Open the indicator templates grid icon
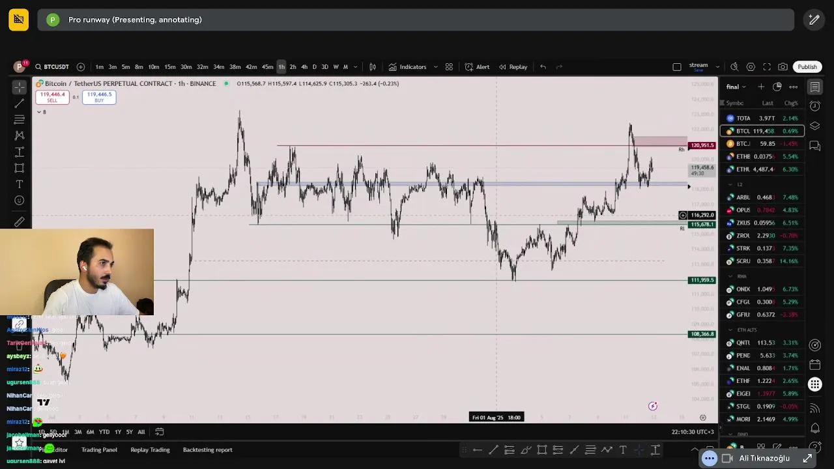The height and width of the screenshot is (469, 834). click(x=449, y=66)
